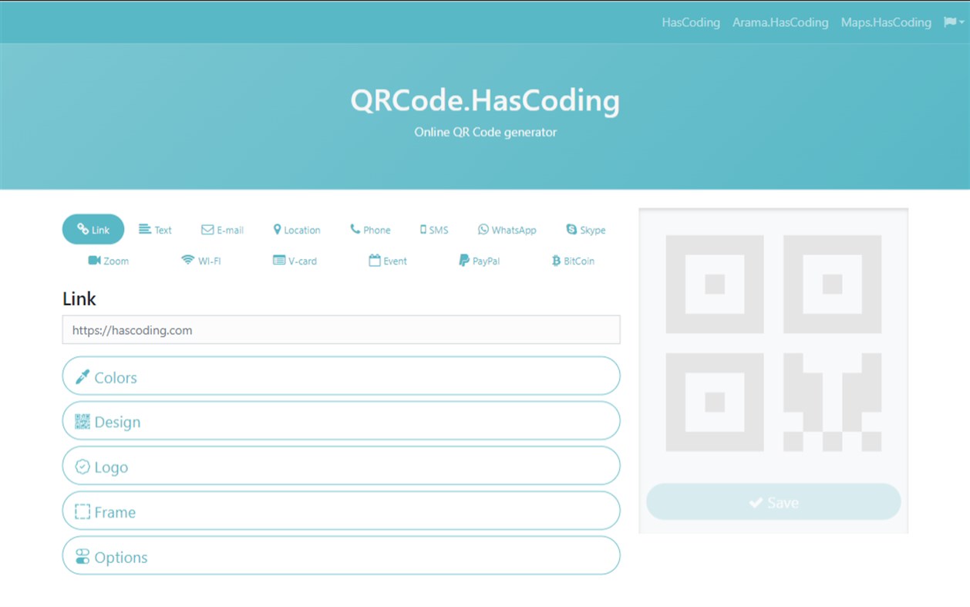Click the V-card icon
Screen dimensions: 970x607
click(279, 261)
